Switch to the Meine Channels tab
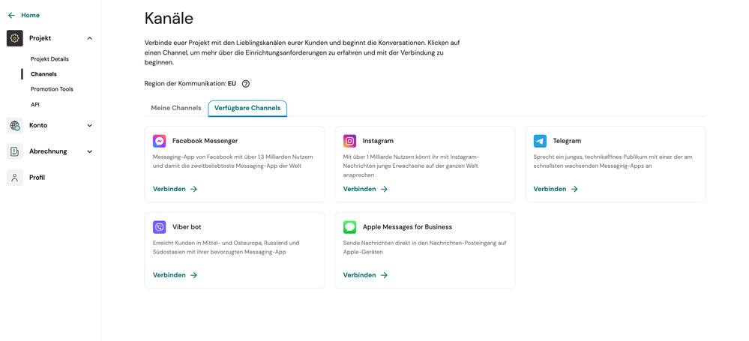This screenshot has height=341, width=749. [176, 108]
